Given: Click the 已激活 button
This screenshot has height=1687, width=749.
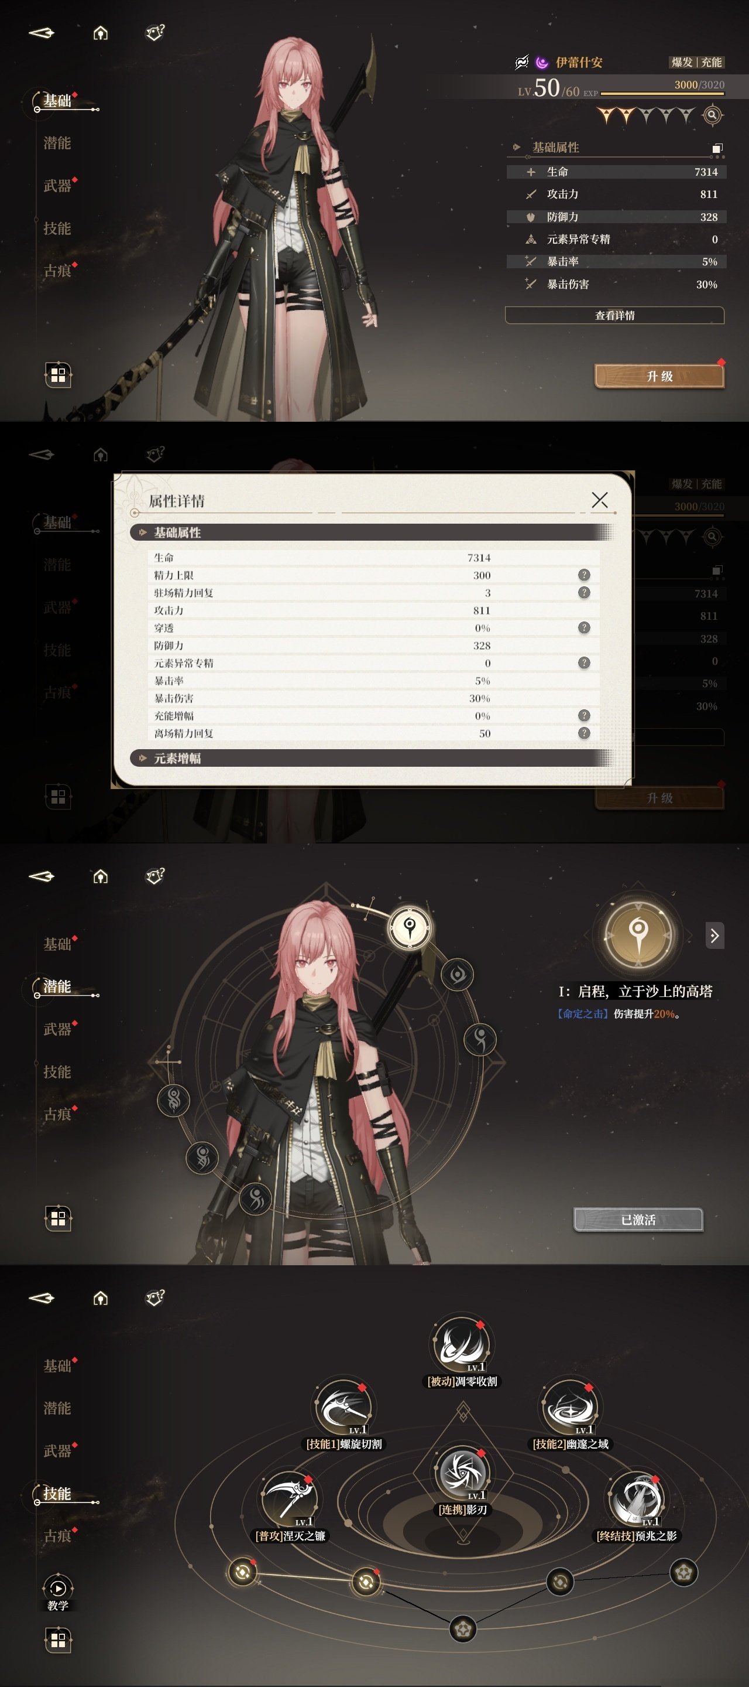Looking at the screenshot, I should (x=638, y=1220).
